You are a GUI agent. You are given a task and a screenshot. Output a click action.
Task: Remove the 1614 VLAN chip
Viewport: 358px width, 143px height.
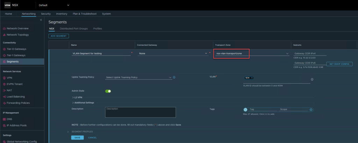pyautogui.click(x=252, y=78)
